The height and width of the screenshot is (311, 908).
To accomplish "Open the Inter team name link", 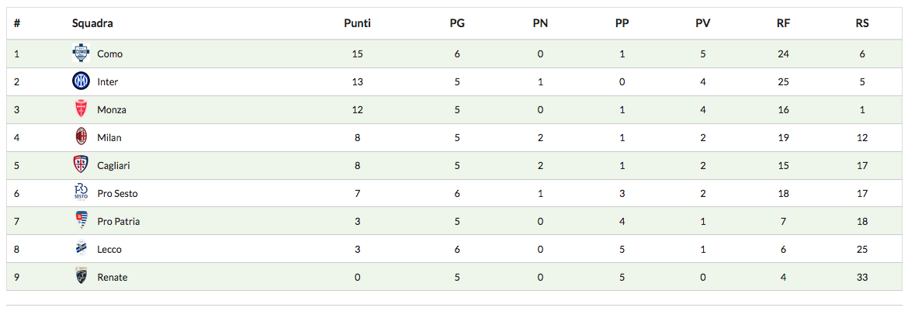I will 107,82.
